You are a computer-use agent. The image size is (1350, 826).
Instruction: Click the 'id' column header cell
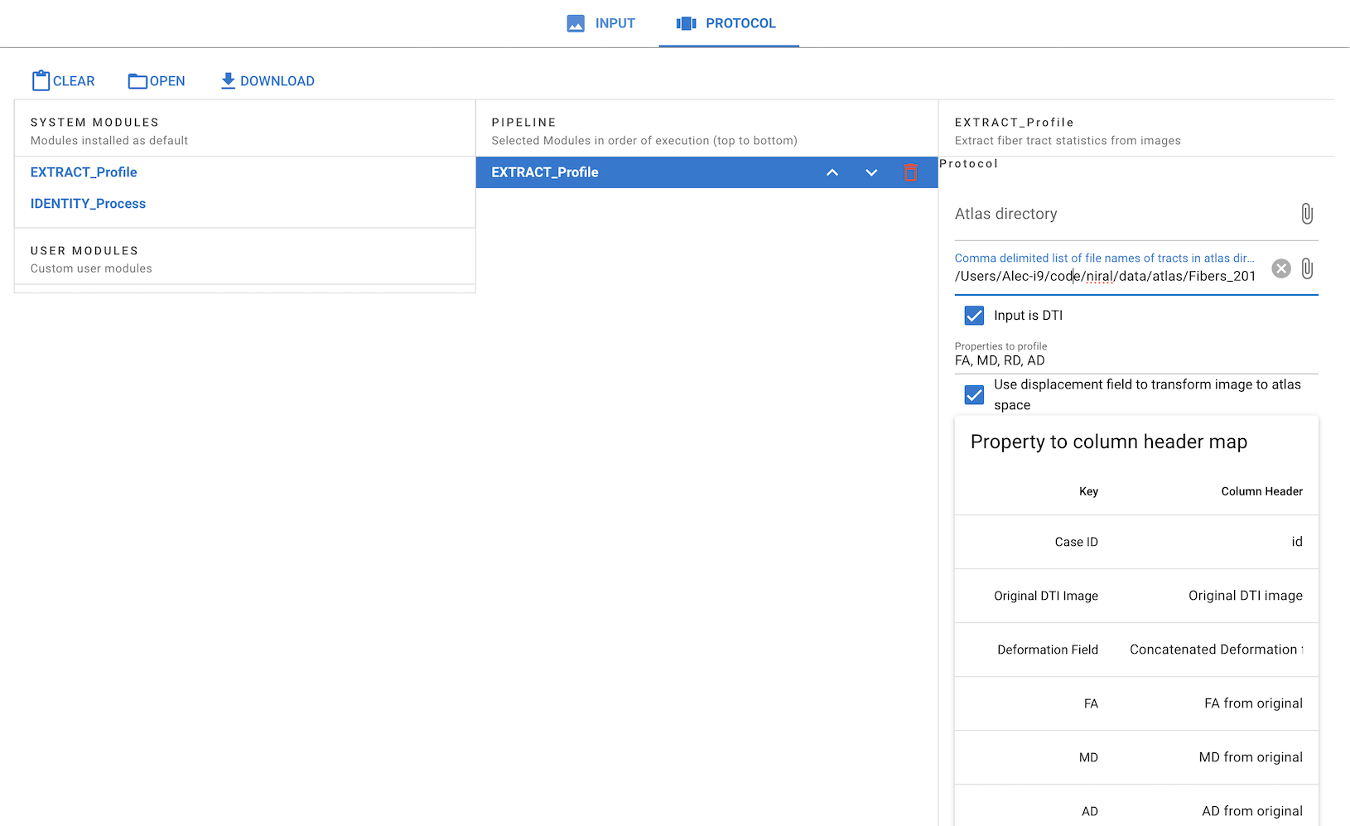click(1297, 542)
